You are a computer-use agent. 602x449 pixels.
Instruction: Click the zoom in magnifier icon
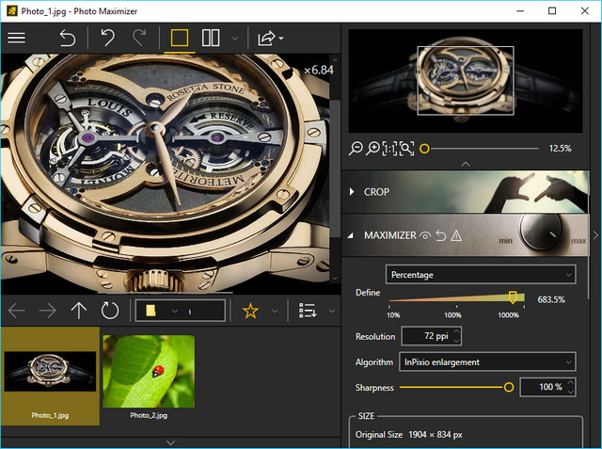tap(372, 149)
